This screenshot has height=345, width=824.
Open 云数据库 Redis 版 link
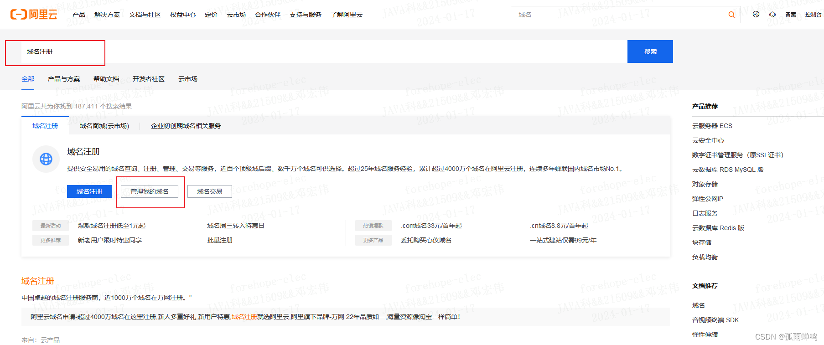pos(718,228)
